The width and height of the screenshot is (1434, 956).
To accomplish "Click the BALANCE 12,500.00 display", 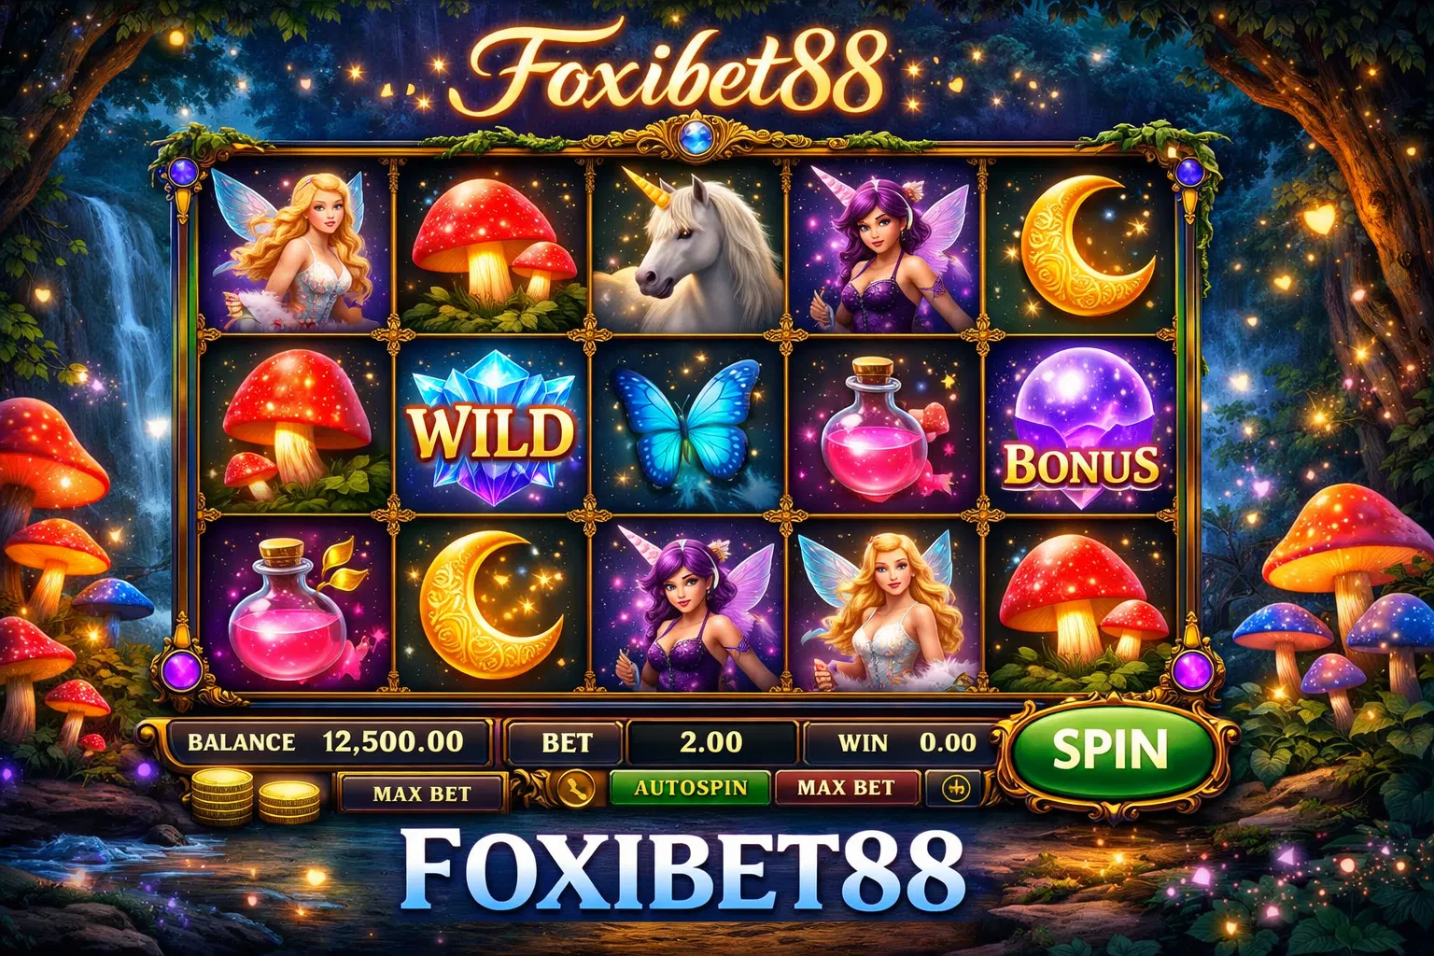I will point(329,742).
